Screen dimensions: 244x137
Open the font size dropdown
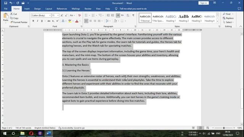click(x=58, y=16)
